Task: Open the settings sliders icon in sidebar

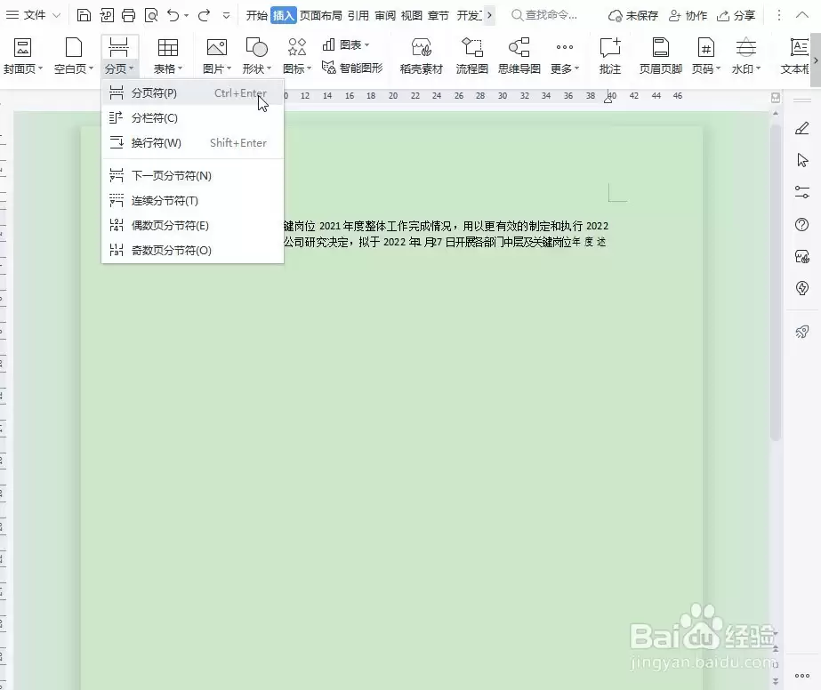Action: point(802,192)
